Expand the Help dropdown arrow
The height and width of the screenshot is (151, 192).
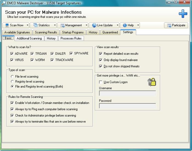tap(138, 25)
